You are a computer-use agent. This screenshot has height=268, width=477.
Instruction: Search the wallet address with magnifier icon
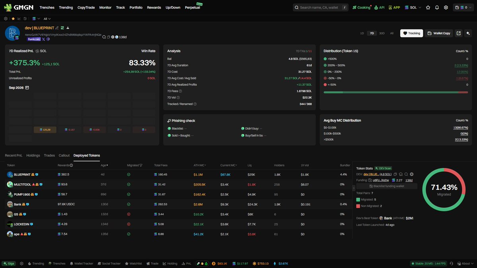click(104, 37)
